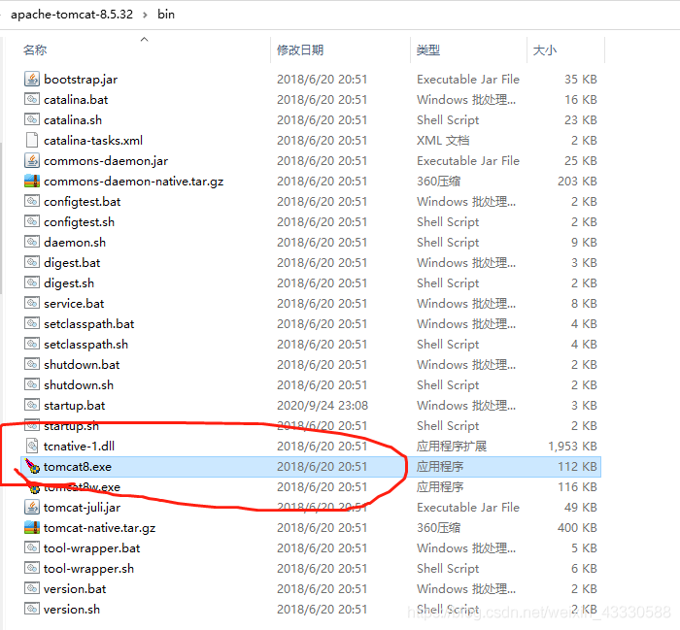Select the file name bootstrap.jar

[x=81, y=80]
